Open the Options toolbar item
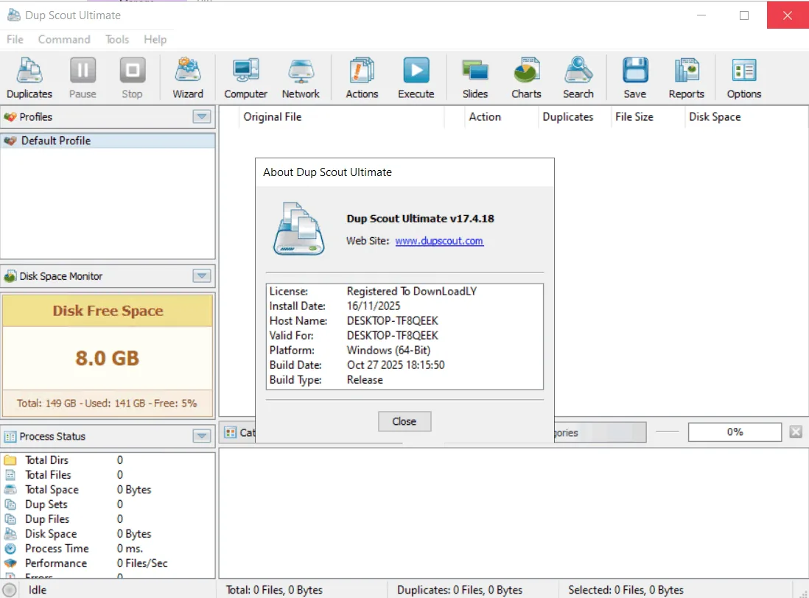Screen dimensions: 809x598 pos(744,78)
